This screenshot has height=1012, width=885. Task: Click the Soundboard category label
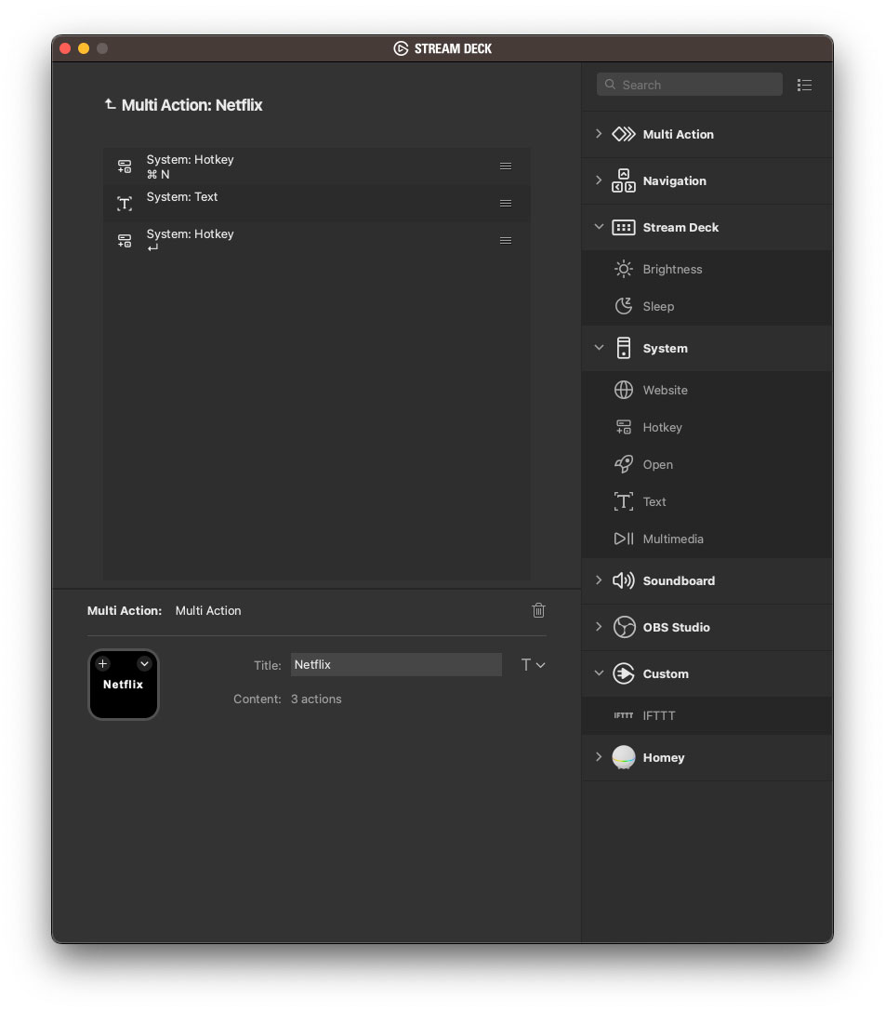point(679,580)
